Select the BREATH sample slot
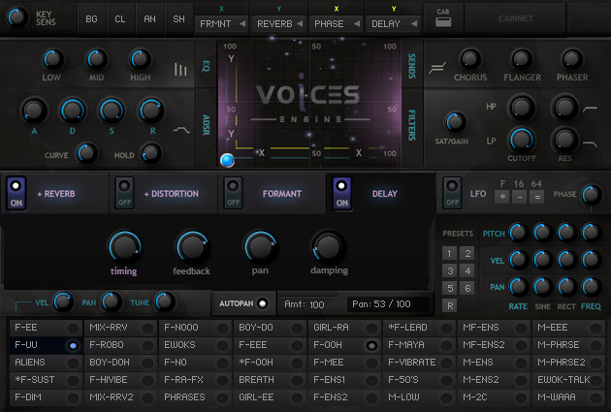This screenshot has height=412, width=611. tap(270, 380)
